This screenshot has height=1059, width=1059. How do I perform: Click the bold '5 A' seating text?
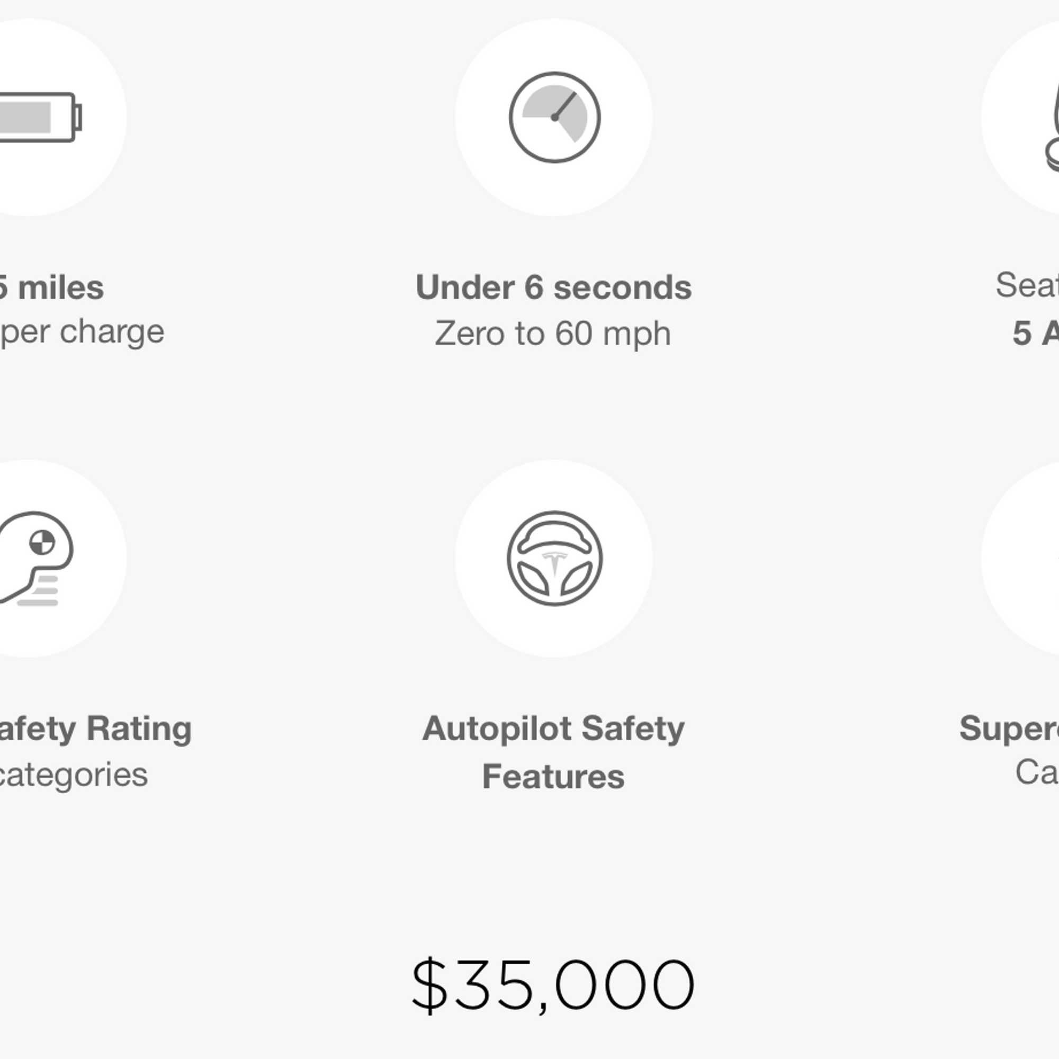pos(1035,333)
